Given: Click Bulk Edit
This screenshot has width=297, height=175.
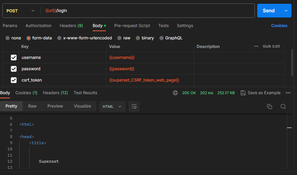Looking at the screenshot, I should (271, 46).
